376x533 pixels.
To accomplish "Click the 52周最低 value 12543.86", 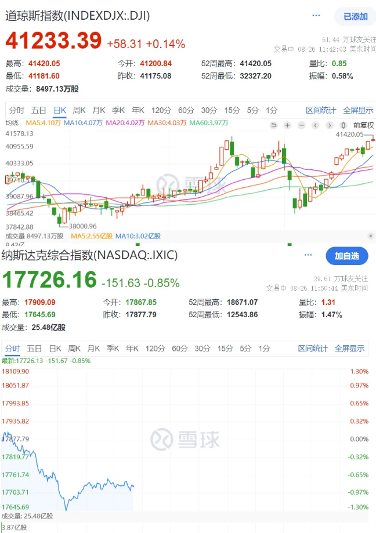I will click(x=243, y=315).
